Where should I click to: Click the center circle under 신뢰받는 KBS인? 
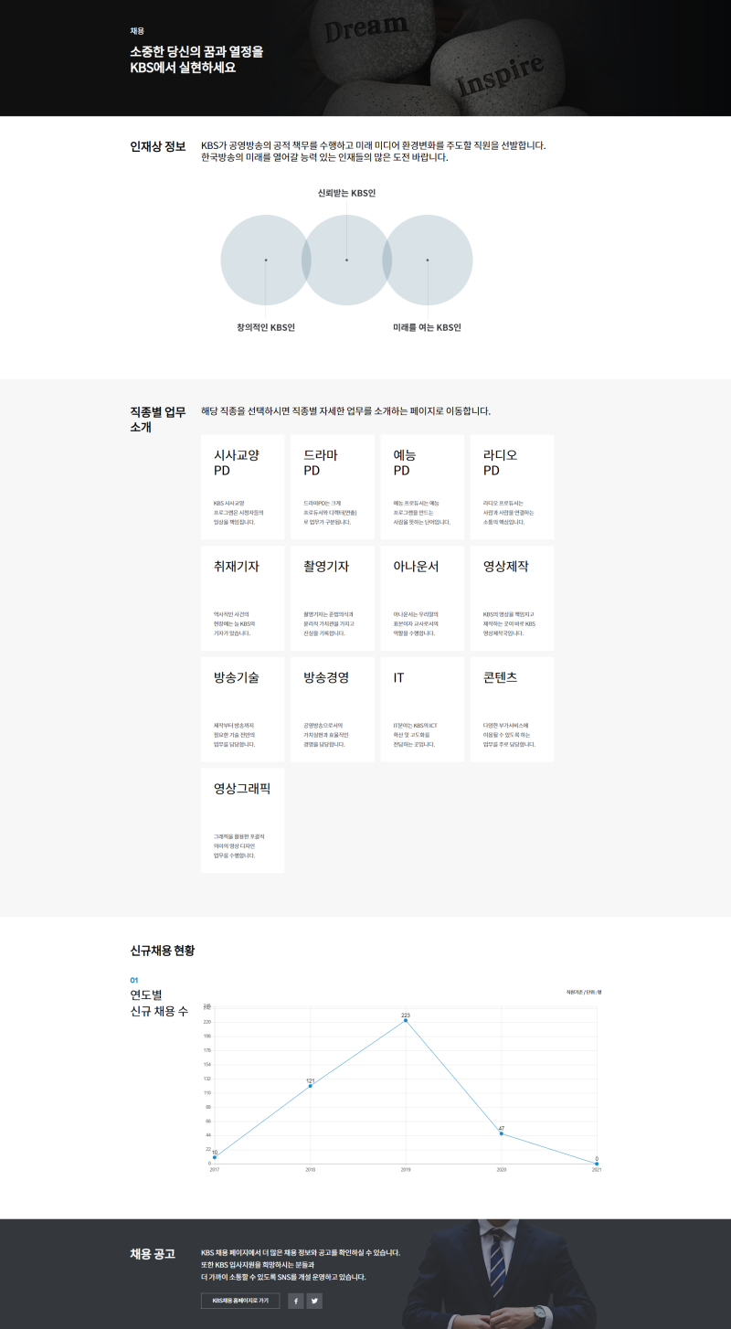coord(346,260)
